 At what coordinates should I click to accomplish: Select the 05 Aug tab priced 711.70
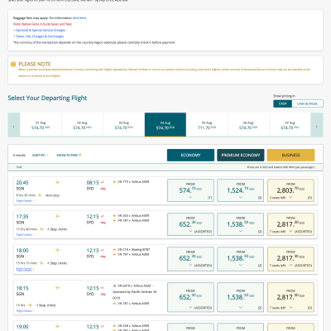207,125
